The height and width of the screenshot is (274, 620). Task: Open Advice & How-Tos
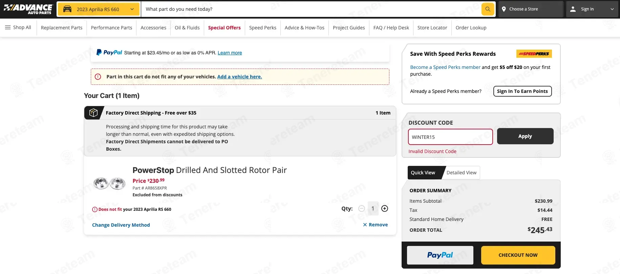[x=304, y=28]
